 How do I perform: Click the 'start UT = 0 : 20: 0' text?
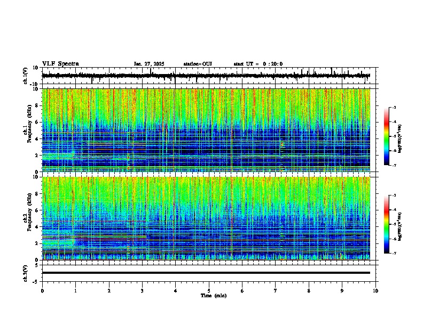click(258, 64)
